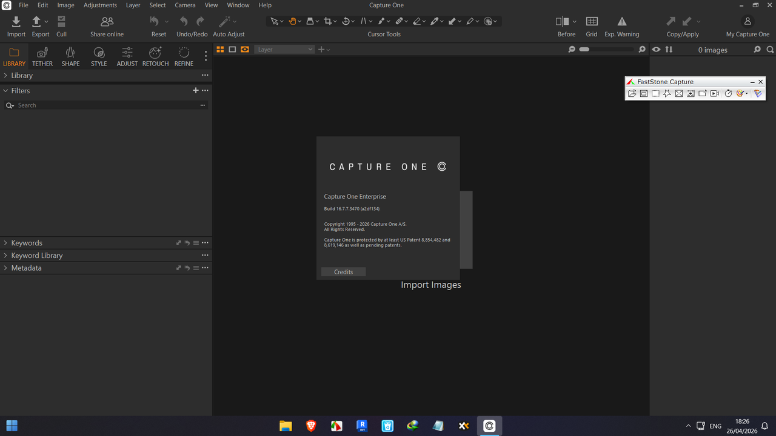Expand the Keywords panel
This screenshot has height=436, width=776.
pos(5,243)
